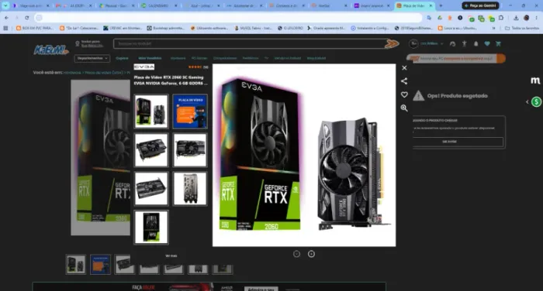
Task: Click the Chrome profile avatar
Action: click(x=527, y=18)
